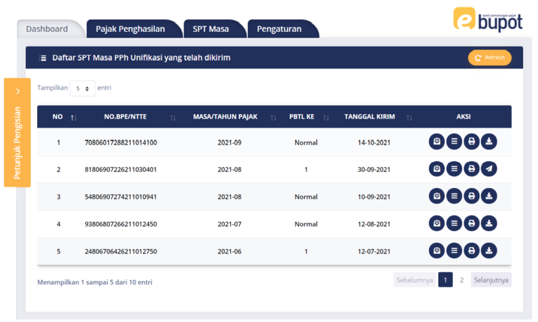
Task: Open the Pengaturan tab
Action: click(279, 29)
